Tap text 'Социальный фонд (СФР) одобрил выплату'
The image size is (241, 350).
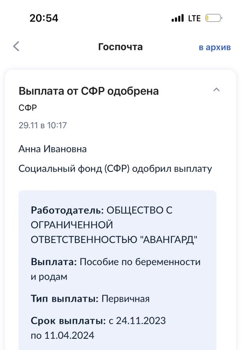tap(115, 169)
